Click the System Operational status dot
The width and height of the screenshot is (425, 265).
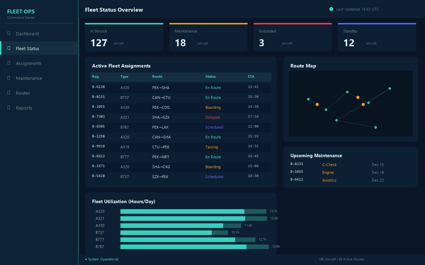86,259
